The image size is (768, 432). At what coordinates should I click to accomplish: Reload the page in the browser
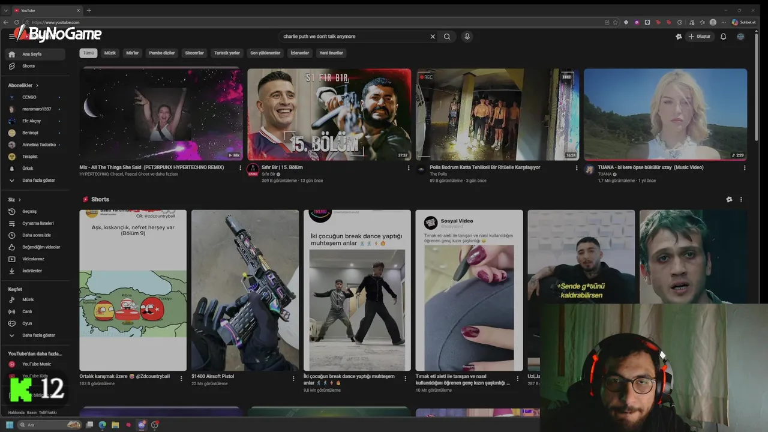tap(17, 22)
